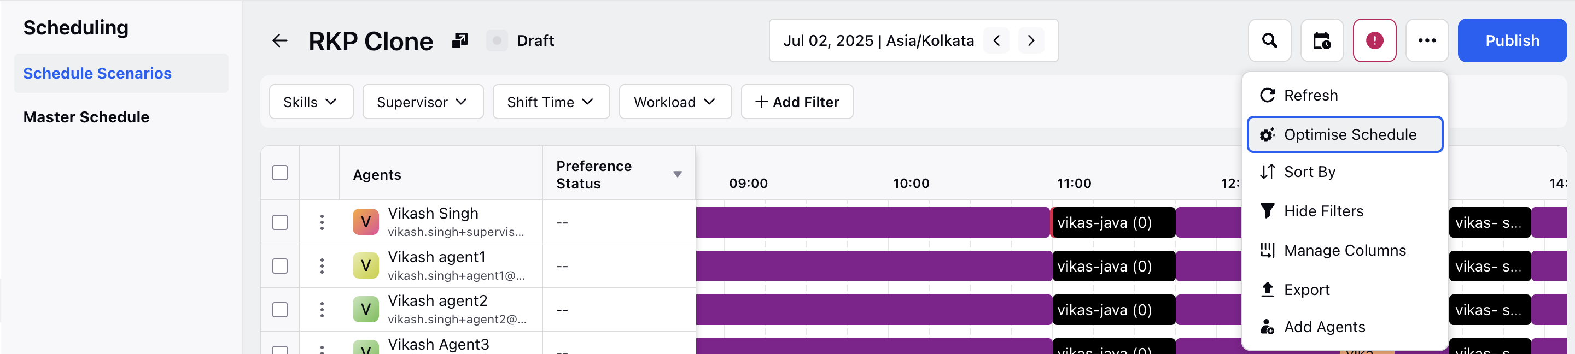The height and width of the screenshot is (354, 1575).
Task: Open the Preference Status column dropdown arrow
Action: pyautogui.click(x=677, y=175)
